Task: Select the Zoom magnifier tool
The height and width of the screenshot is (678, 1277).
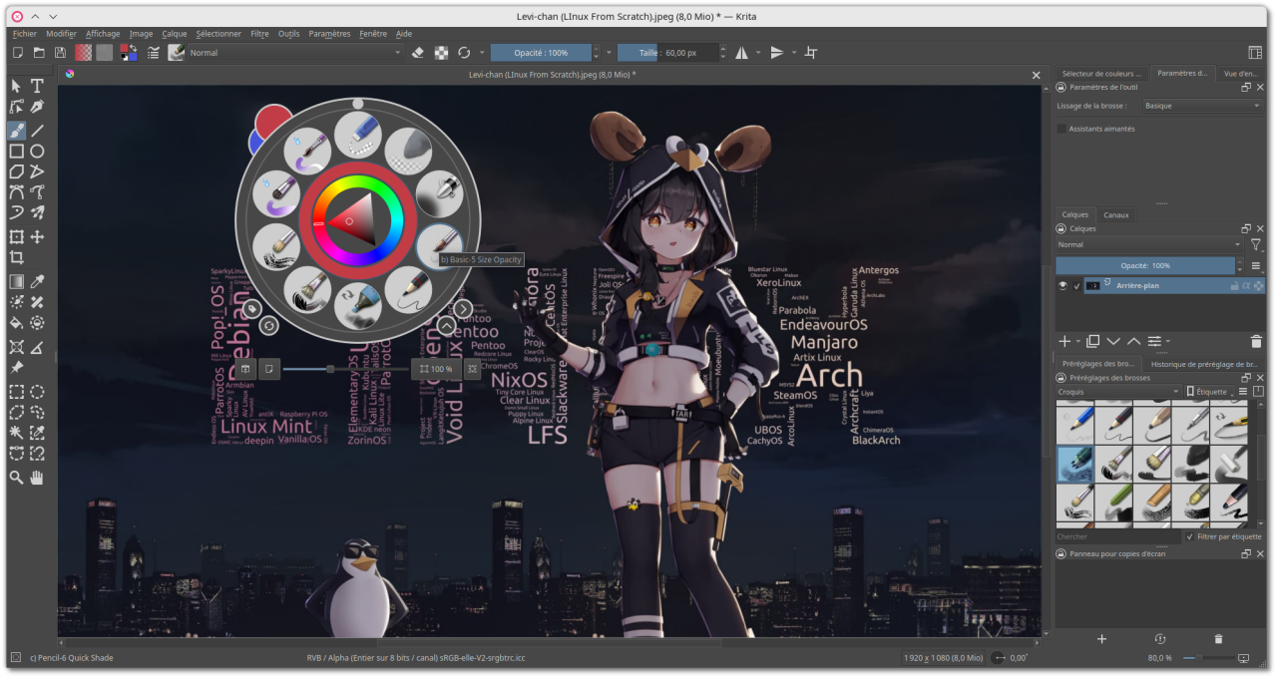Action: pyautogui.click(x=16, y=478)
